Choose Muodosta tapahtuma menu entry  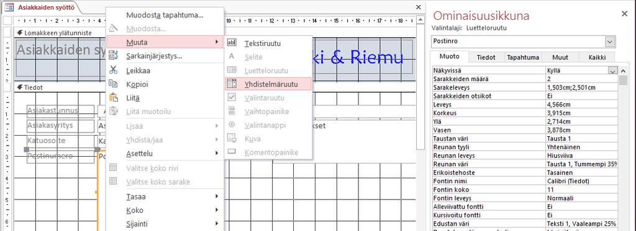165,15
